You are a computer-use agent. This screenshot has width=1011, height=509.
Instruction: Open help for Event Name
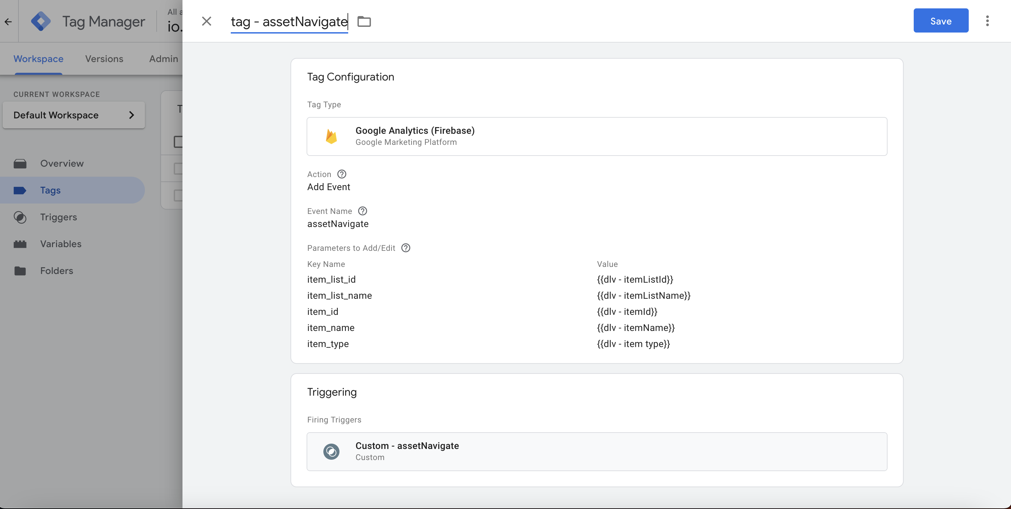point(363,211)
